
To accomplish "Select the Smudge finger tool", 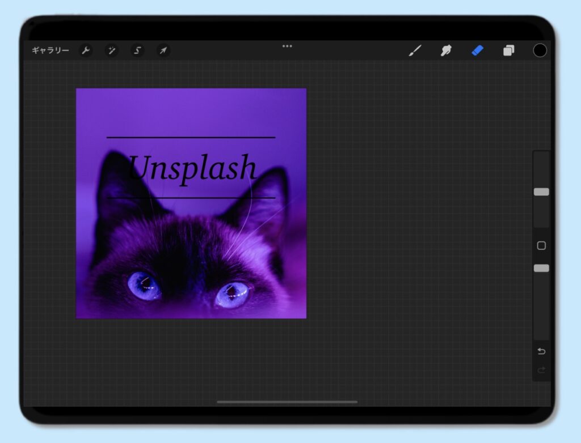I will [446, 50].
